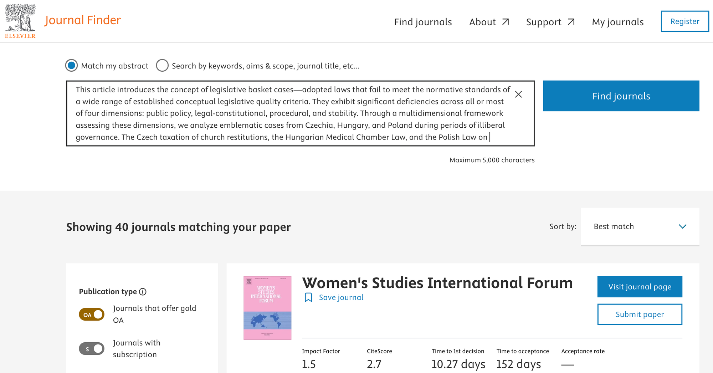Click the CiteScore value 2.7
The height and width of the screenshot is (373, 713).
click(374, 364)
